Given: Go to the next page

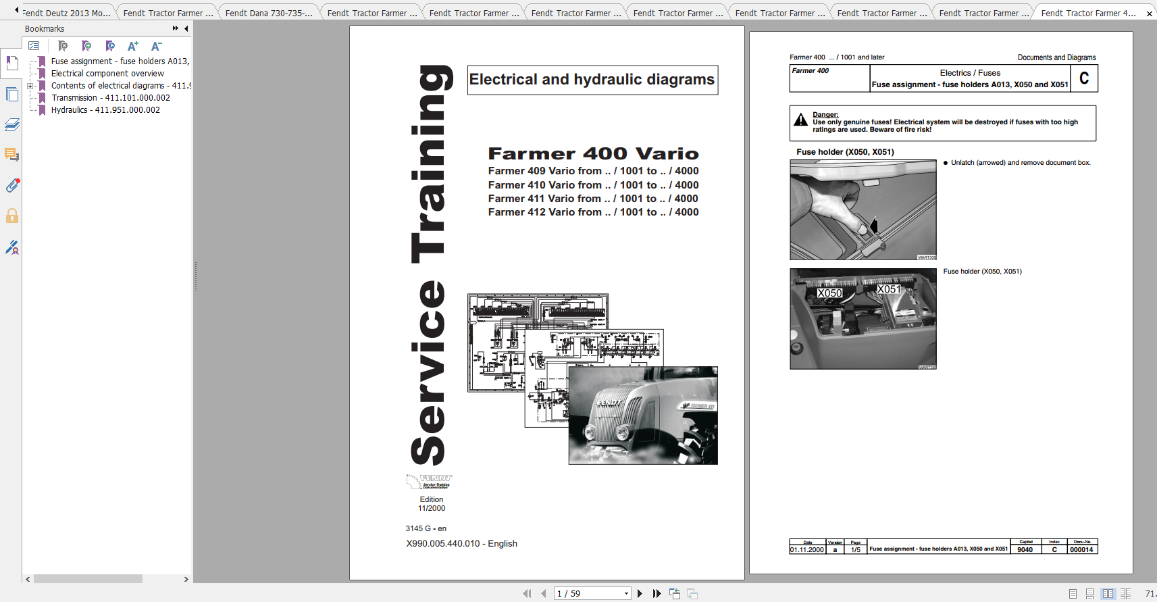Looking at the screenshot, I should (x=640, y=593).
